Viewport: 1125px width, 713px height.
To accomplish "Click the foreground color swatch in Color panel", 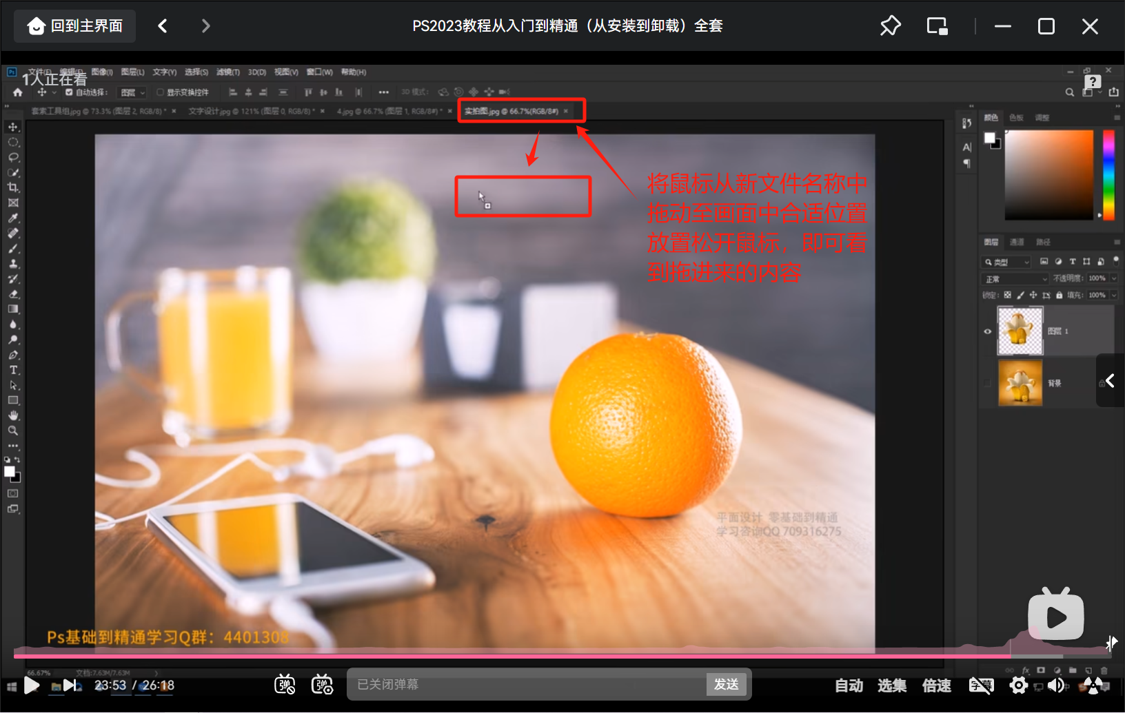I will click(990, 137).
